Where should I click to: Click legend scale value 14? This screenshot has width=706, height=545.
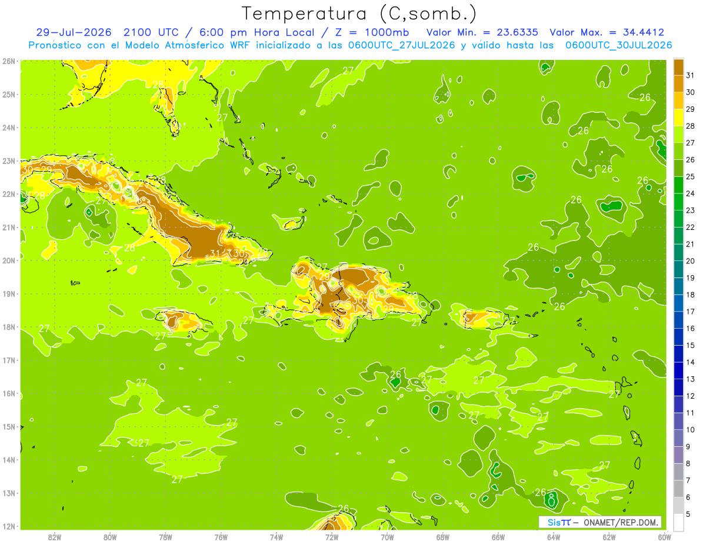point(691,362)
